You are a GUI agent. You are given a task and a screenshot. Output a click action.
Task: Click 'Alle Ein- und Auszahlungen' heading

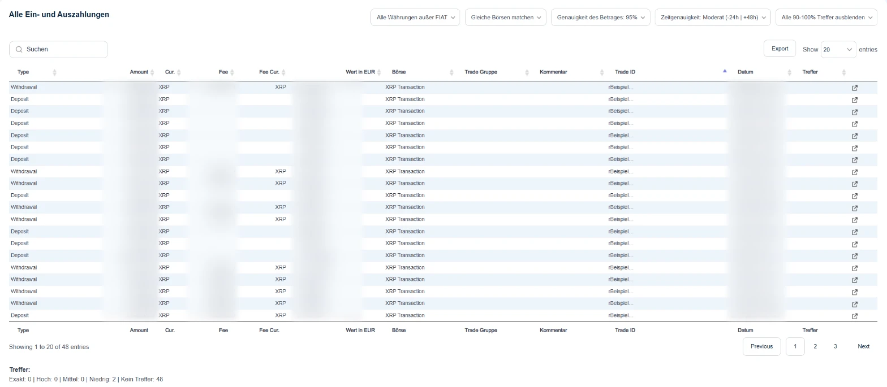[x=59, y=15]
